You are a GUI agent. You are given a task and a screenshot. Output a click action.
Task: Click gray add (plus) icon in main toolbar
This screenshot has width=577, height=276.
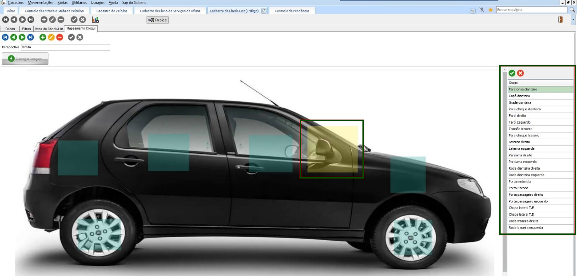coord(44,19)
